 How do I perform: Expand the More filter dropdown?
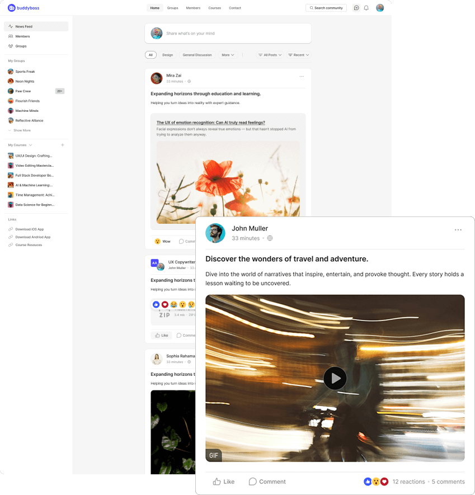(227, 55)
